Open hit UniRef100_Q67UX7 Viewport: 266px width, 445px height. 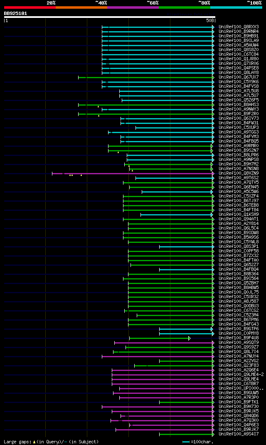239,77
